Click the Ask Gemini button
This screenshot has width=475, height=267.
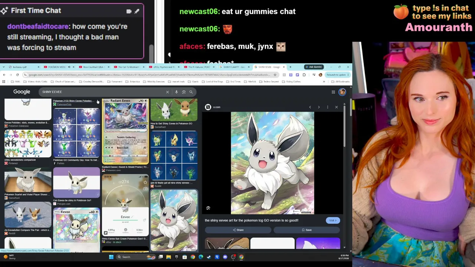pos(314,67)
